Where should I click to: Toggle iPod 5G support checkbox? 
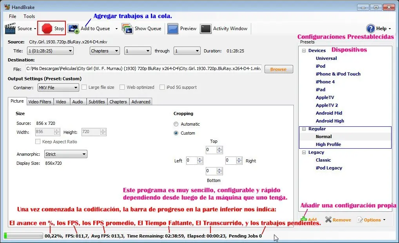coord(162,87)
